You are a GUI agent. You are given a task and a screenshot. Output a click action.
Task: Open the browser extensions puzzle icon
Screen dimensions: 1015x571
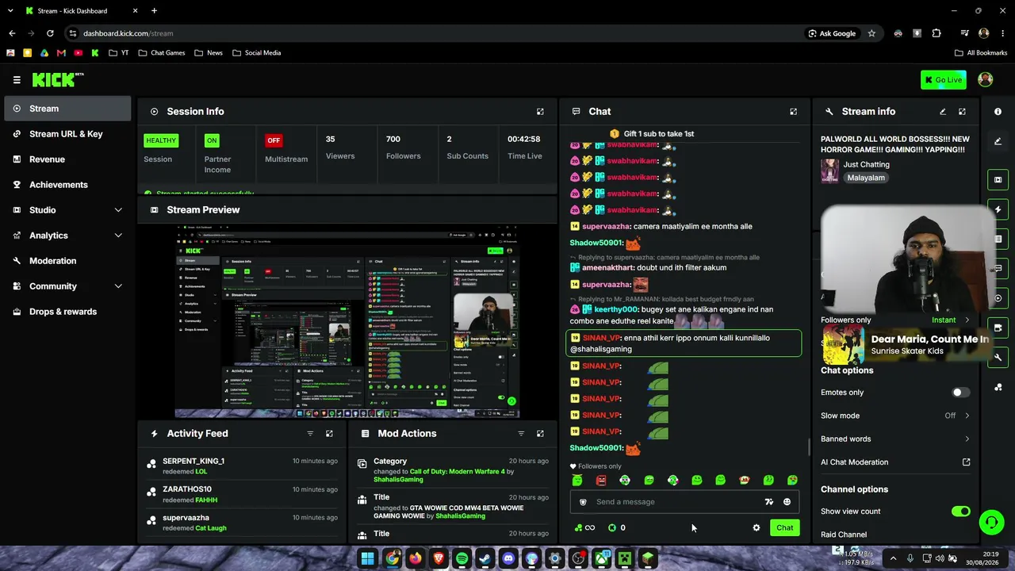point(936,33)
